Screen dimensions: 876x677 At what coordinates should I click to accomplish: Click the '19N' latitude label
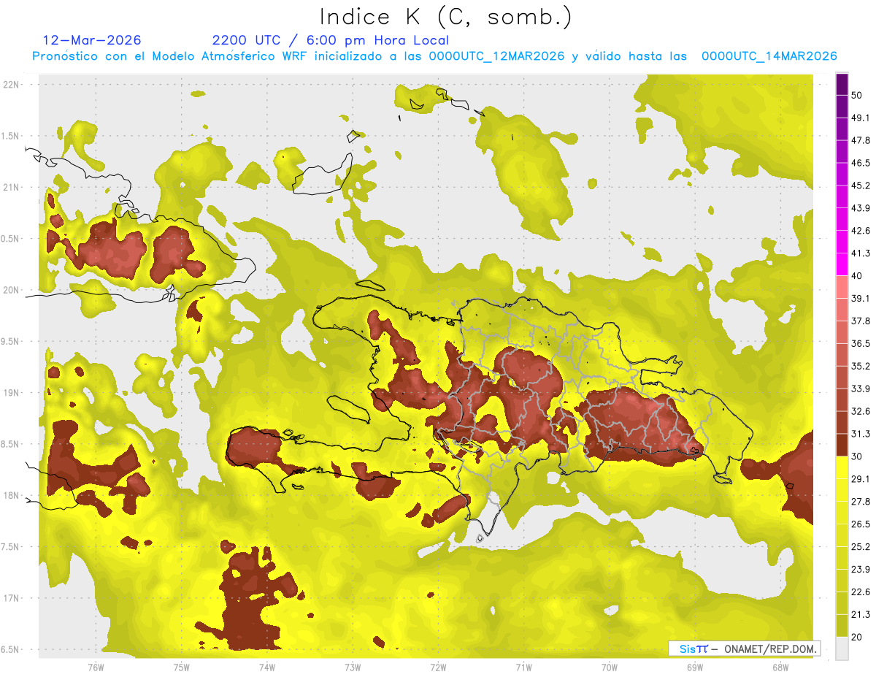tap(11, 392)
